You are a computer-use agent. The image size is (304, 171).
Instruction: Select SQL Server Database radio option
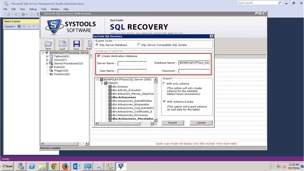[97, 45]
